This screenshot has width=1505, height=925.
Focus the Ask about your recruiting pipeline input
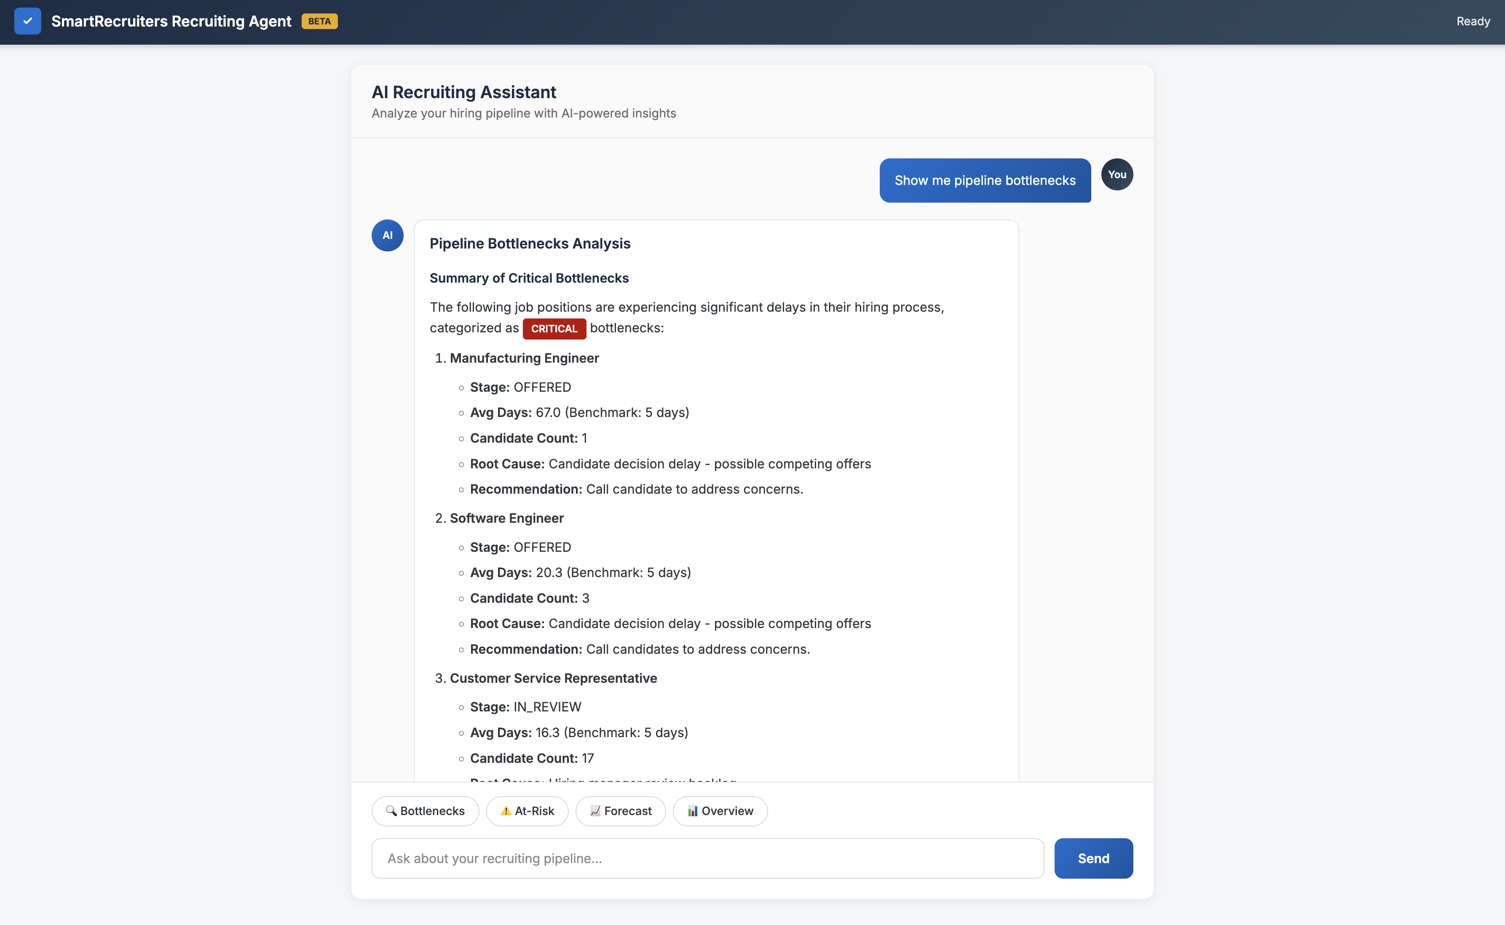coord(708,858)
